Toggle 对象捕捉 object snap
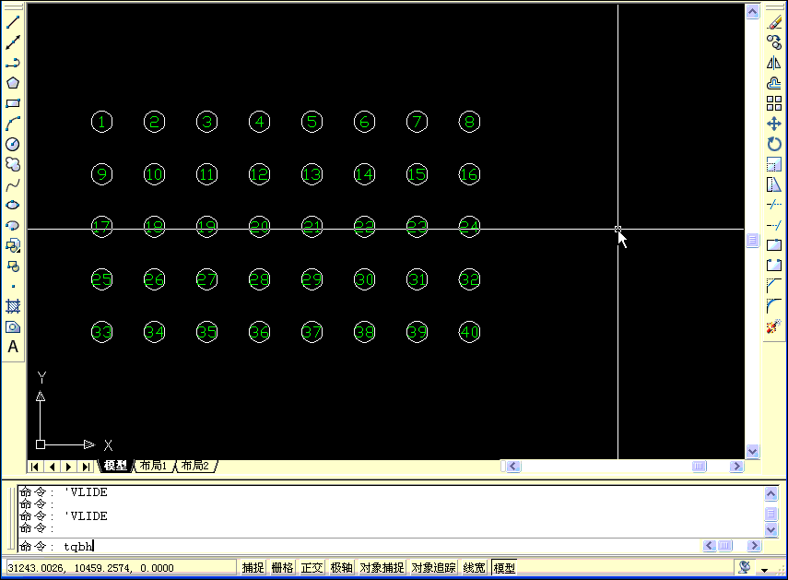Image resolution: width=788 pixels, height=580 pixels. 382,568
